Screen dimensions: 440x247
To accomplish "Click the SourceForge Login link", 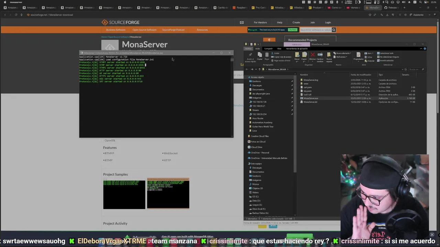I will pos(328,22).
